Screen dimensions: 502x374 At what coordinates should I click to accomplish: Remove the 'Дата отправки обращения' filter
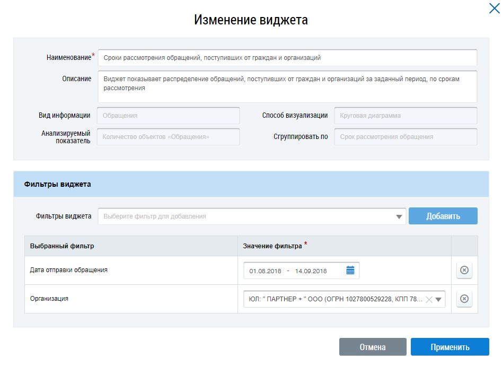click(x=464, y=271)
